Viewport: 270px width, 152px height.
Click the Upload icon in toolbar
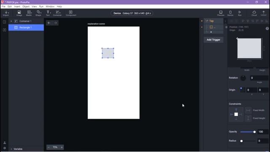tap(263, 13)
